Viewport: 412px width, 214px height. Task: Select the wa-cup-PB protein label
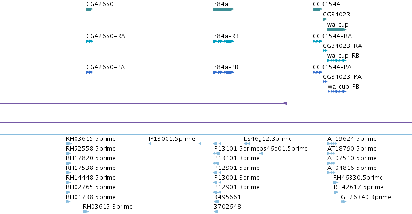click(343, 87)
